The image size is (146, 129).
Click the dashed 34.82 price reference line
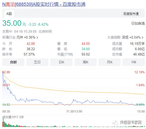point(74,105)
